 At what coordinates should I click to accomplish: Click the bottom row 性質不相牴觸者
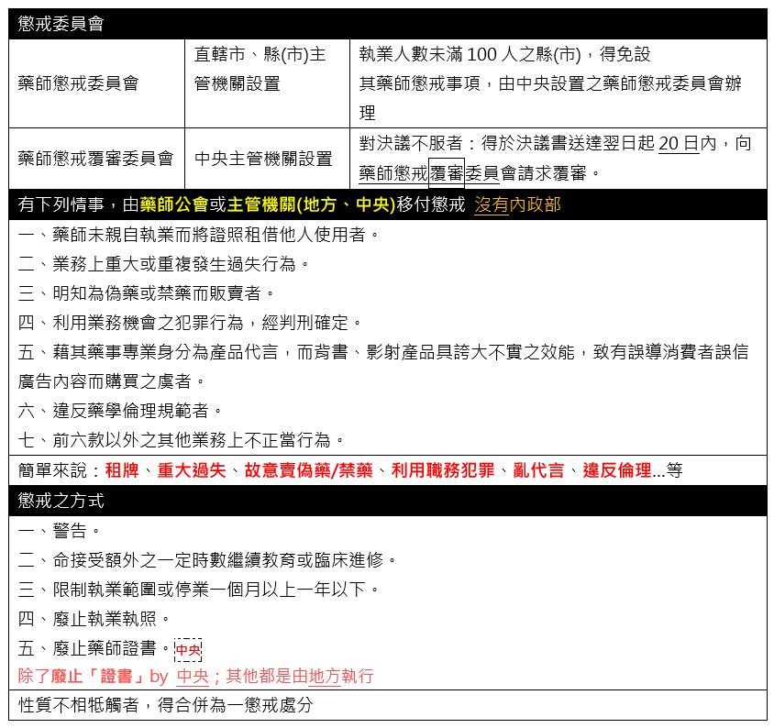(165, 705)
